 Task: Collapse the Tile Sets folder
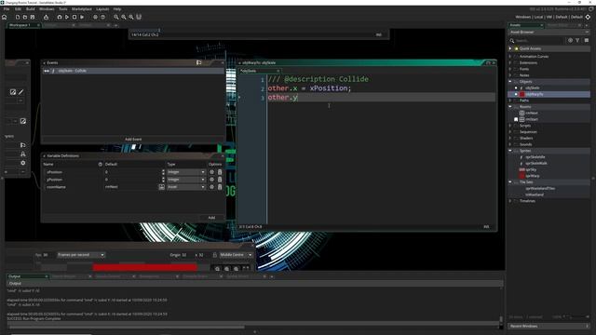click(x=510, y=182)
